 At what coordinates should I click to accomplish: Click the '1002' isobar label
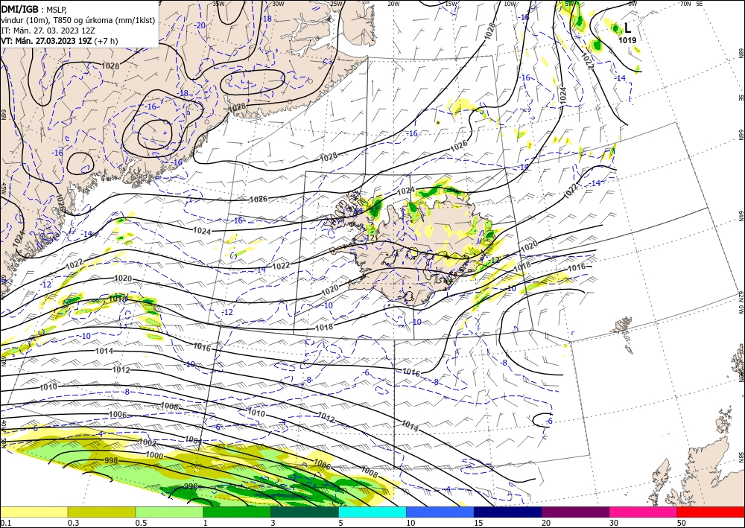[148, 442]
